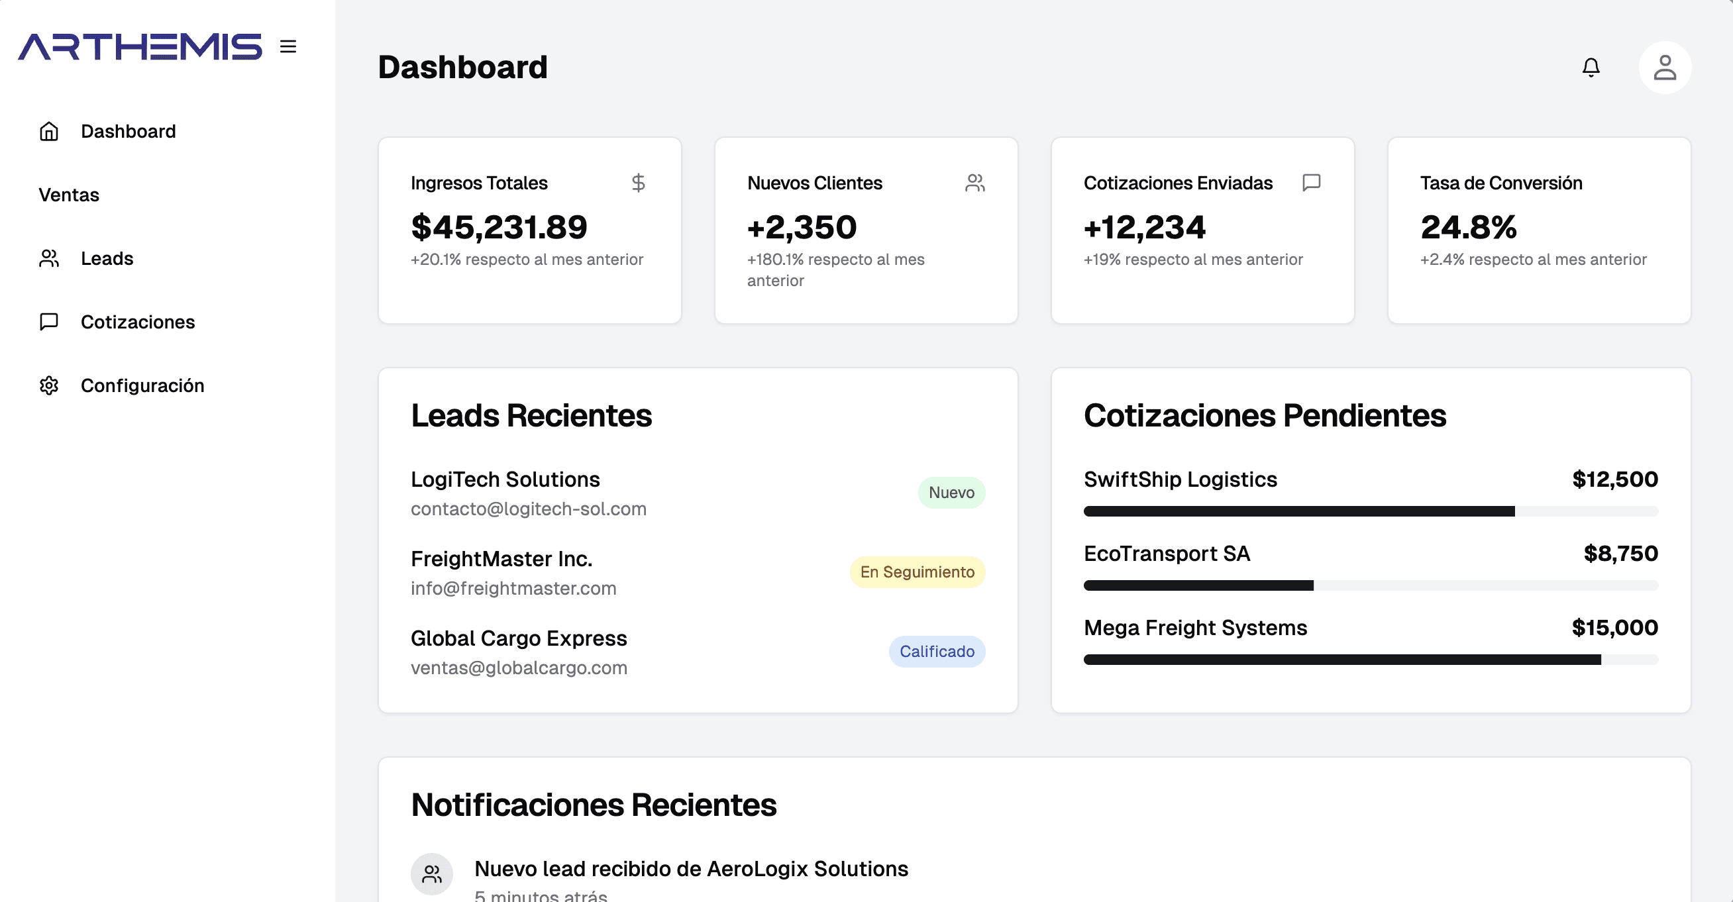Open the EcoTransport SA pending quote
Screen dimensions: 1733x902
[x=1167, y=554]
